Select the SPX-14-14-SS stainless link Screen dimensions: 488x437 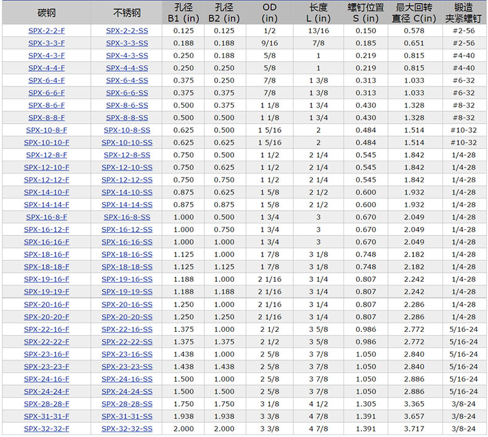coord(127,205)
